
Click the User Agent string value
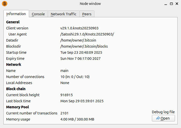pyautogui.click(x=87, y=34)
